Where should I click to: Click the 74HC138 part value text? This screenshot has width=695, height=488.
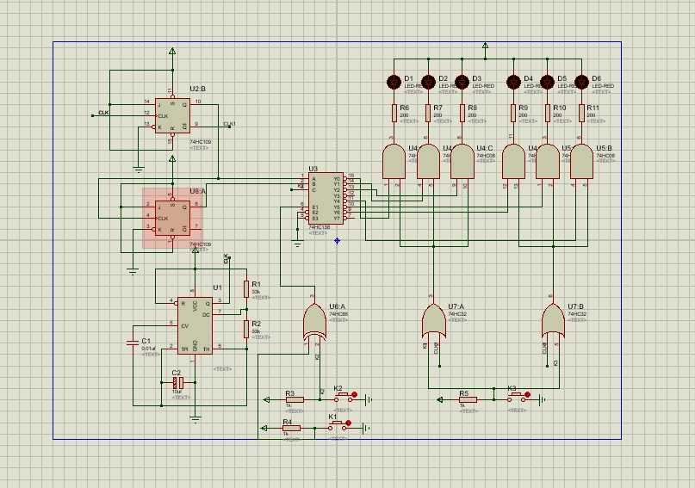point(320,227)
